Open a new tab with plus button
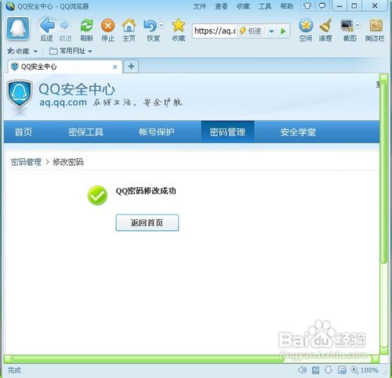The height and width of the screenshot is (378, 392). pyautogui.click(x=131, y=67)
